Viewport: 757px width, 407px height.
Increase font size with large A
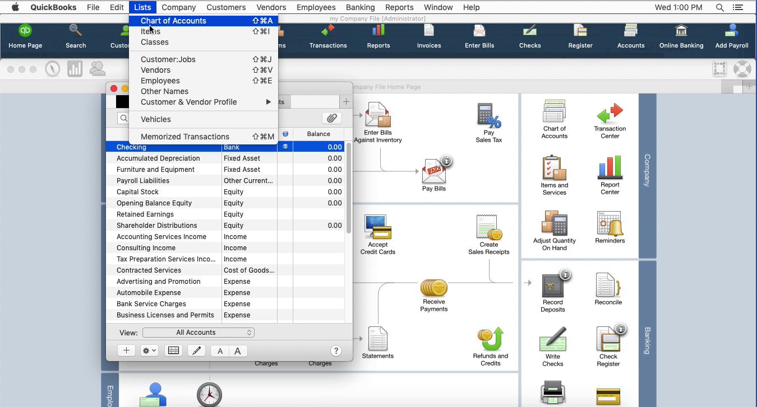[x=238, y=351]
